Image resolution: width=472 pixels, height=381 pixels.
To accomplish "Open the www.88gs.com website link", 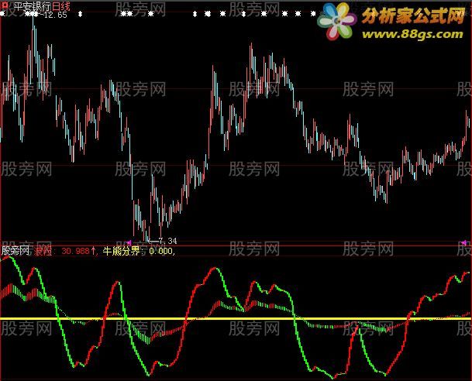I will (x=412, y=34).
